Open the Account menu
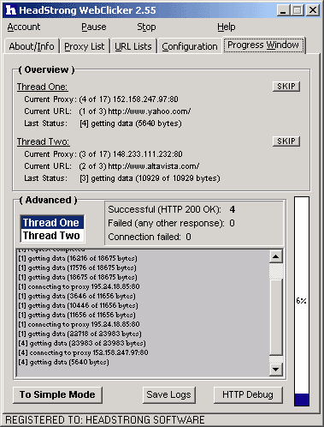Screen dimensions: 324x427 [x=24, y=27]
